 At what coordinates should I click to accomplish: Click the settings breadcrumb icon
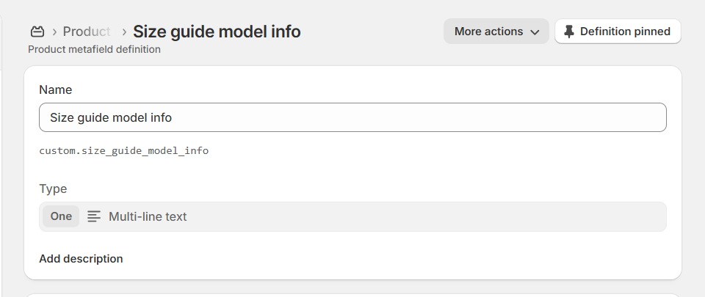[37, 32]
